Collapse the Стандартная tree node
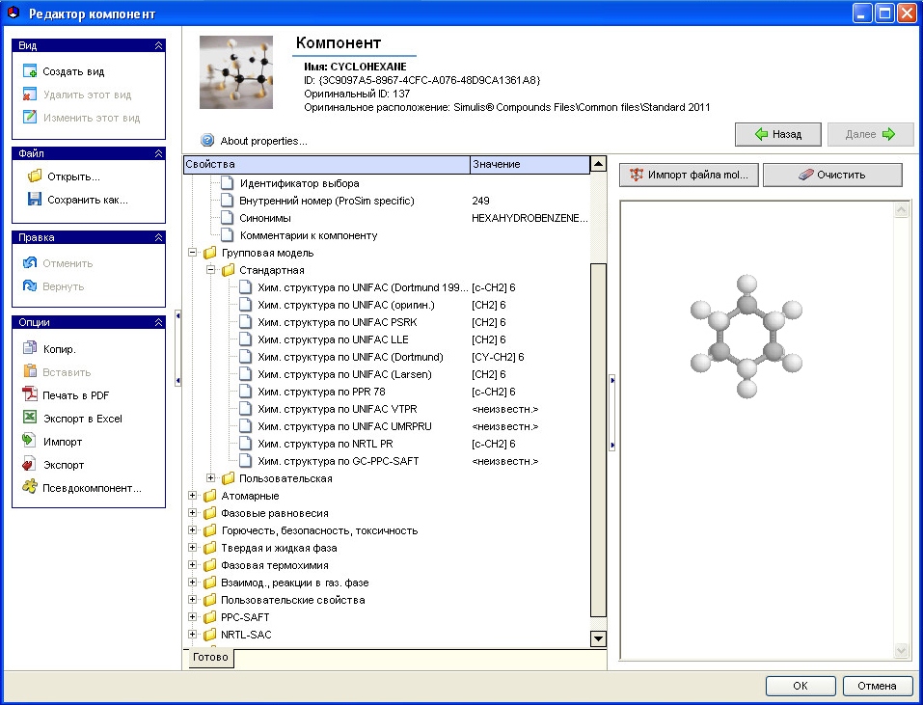The image size is (923, 705). click(210, 270)
